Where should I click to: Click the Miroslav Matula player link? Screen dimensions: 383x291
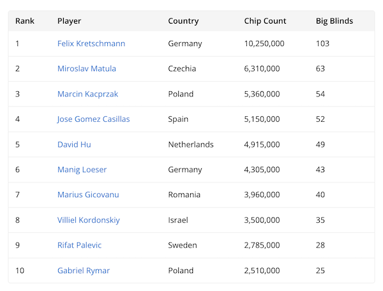coord(87,69)
